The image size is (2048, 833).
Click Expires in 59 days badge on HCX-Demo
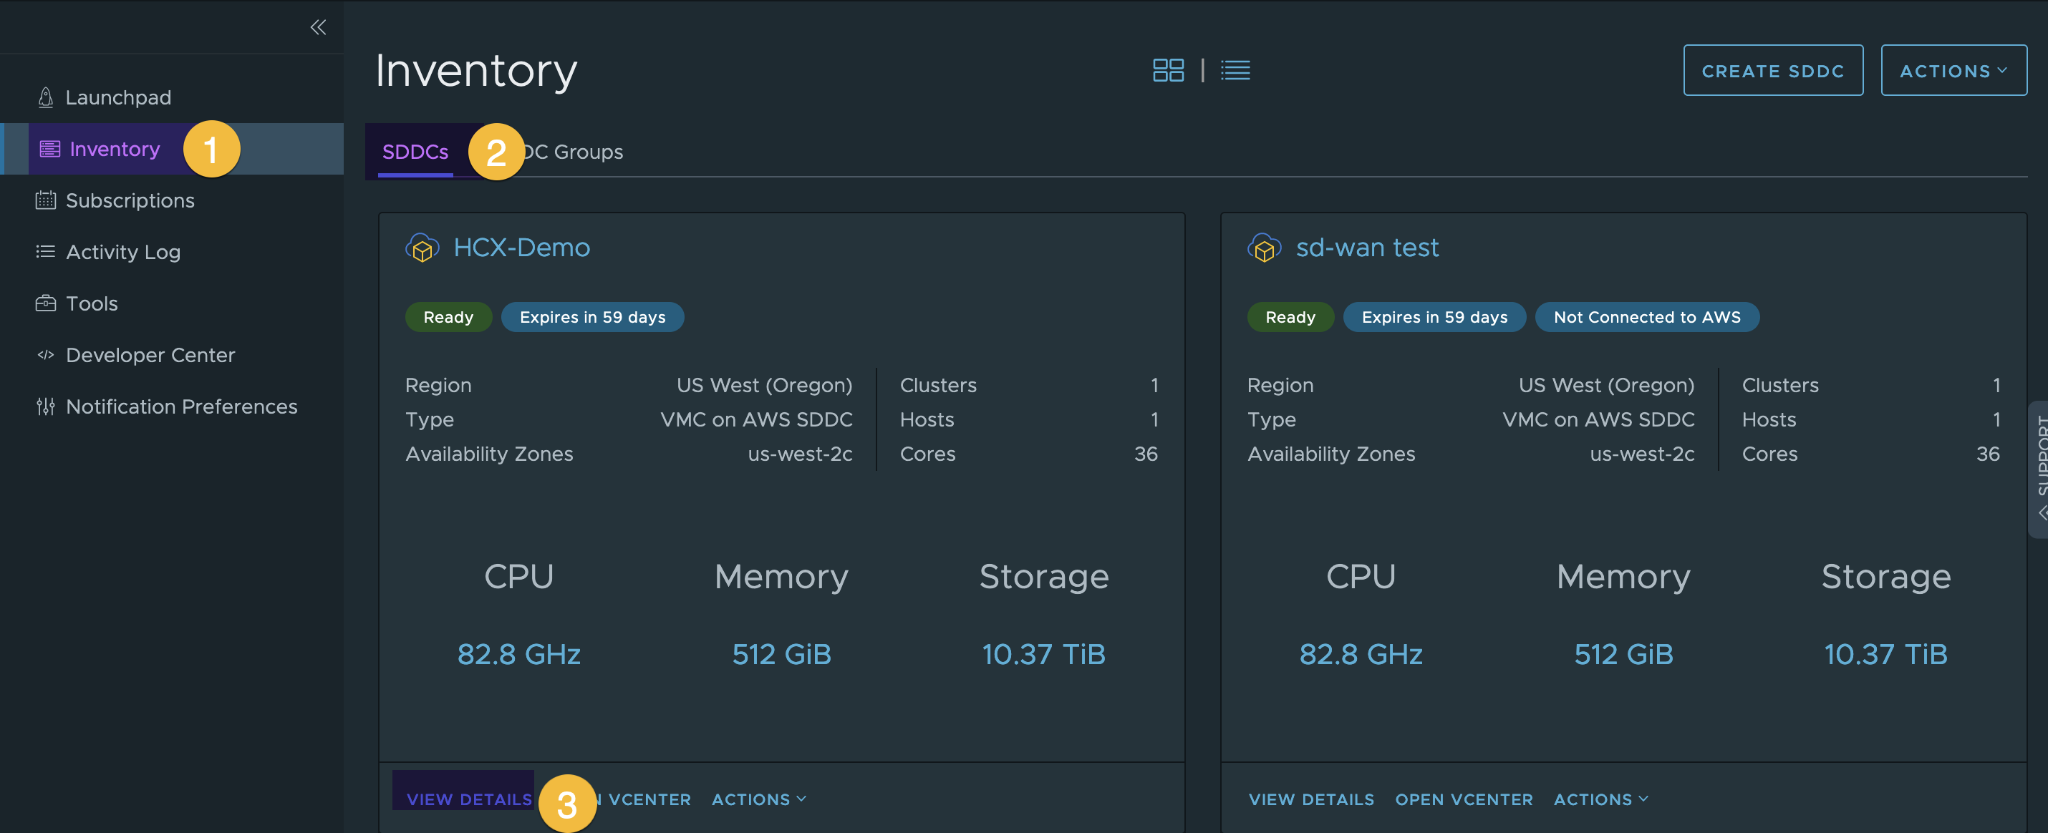pos(592,317)
